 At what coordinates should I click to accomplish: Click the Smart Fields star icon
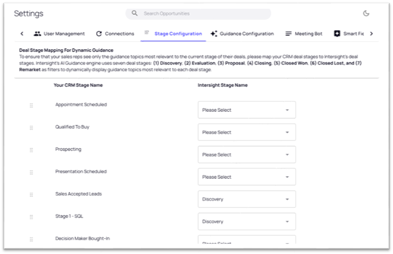pyautogui.click(x=337, y=33)
